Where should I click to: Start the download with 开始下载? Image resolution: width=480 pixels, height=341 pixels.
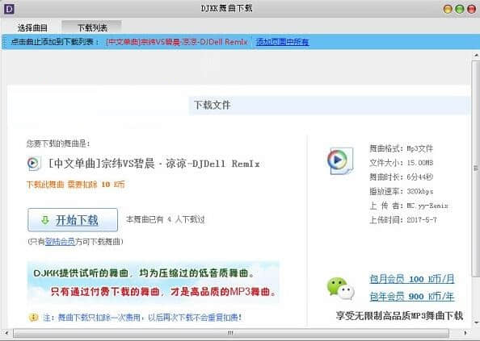[73, 220]
